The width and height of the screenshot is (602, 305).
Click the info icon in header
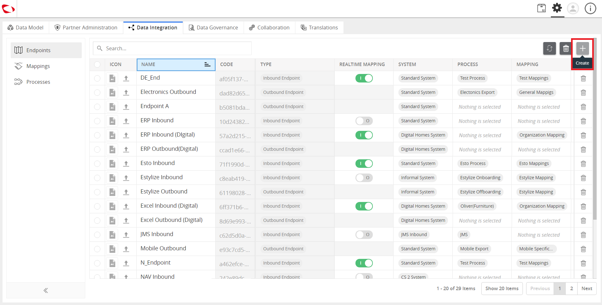point(590,8)
